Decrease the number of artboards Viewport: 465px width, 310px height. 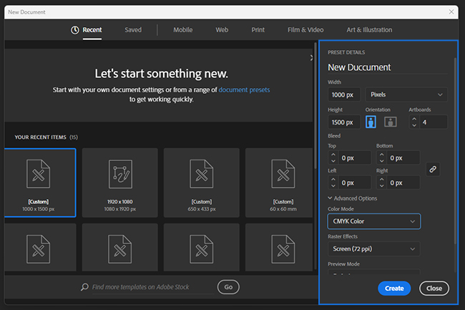point(414,125)
